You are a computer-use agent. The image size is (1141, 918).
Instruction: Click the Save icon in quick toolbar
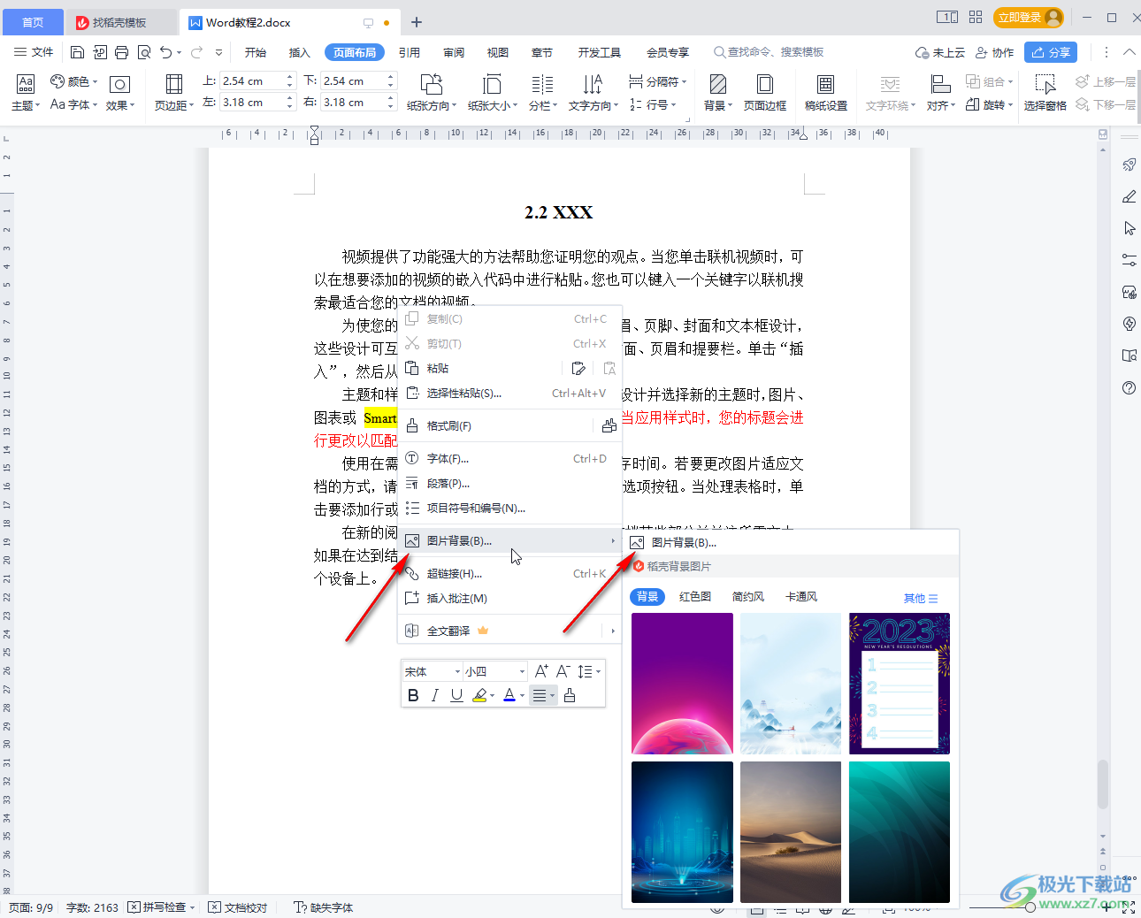77,52
